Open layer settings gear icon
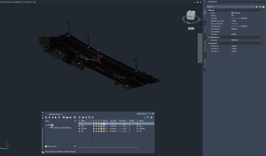The height and width of the screenshot is (156, 266). [x=151, y=117]
